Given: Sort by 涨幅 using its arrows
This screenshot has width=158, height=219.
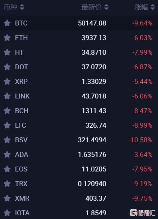Looking at the screenshot, I should tap(152, 7).
